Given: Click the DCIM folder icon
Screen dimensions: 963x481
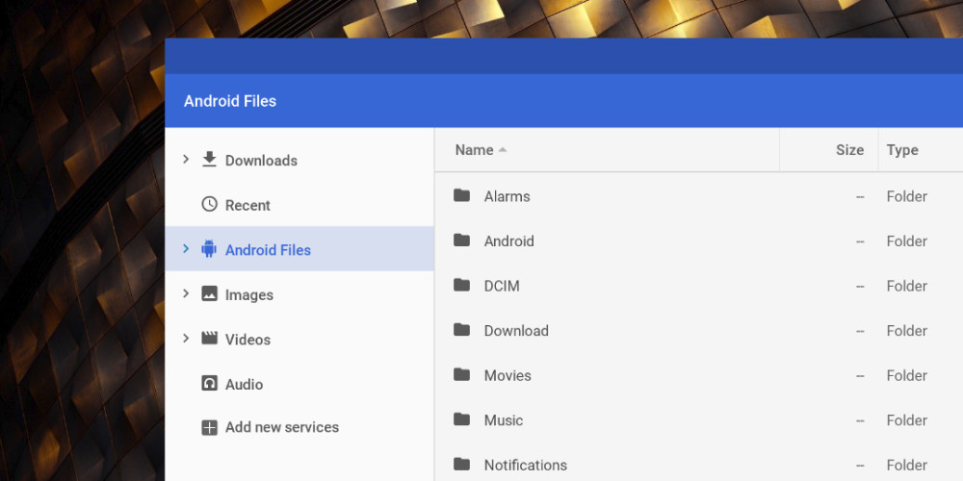Looking at the screenshot, I should [462, 286].
